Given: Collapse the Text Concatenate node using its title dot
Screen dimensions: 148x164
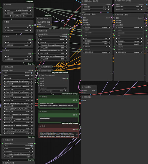Looking at the screenshot, I should click(40, 75).
